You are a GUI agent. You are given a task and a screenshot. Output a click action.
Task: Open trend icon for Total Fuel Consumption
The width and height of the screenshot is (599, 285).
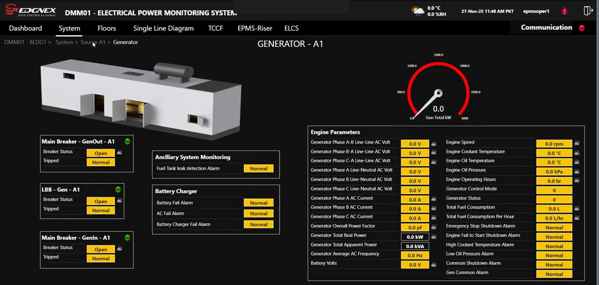coord(577,209)
